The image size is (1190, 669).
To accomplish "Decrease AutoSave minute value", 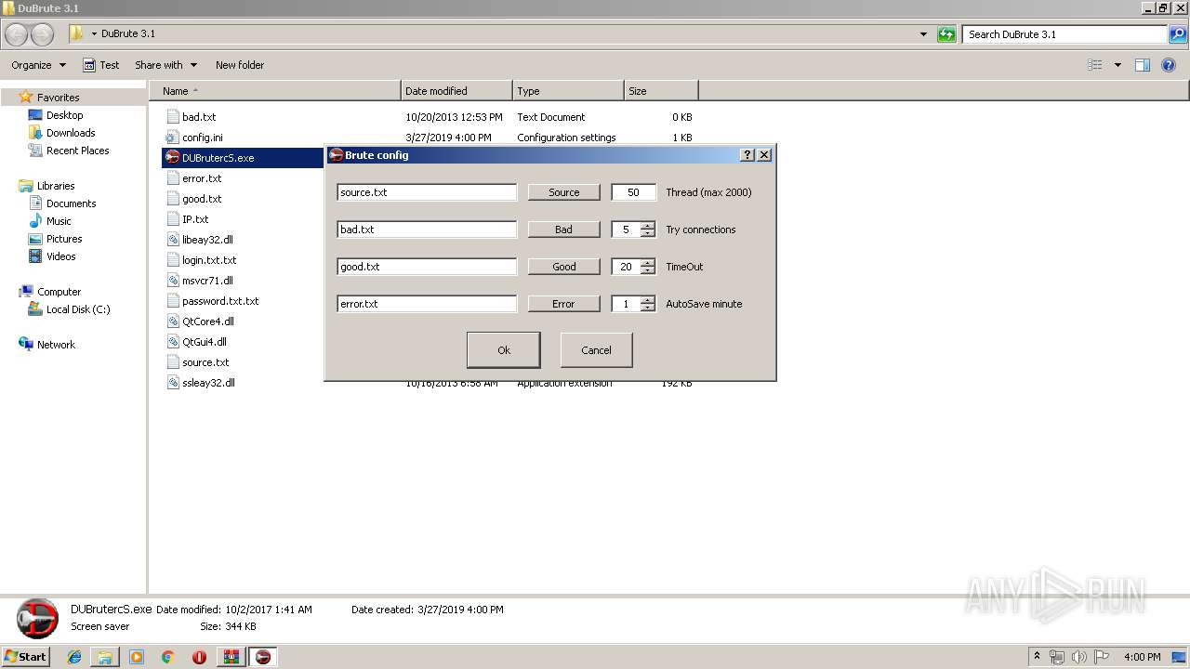I will tap(647, 308).
